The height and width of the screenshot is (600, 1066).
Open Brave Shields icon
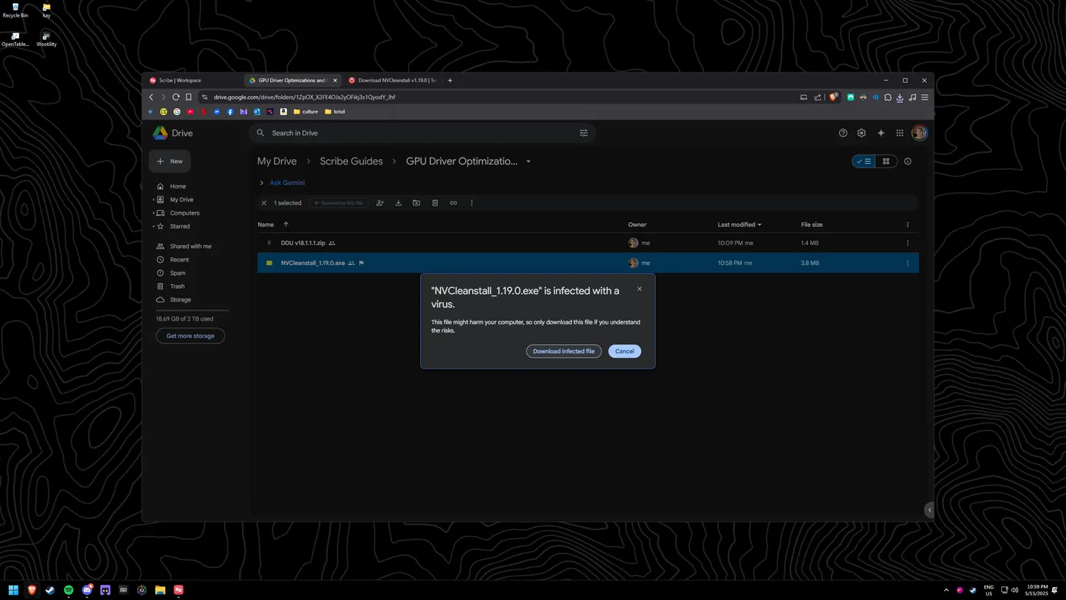833,97
